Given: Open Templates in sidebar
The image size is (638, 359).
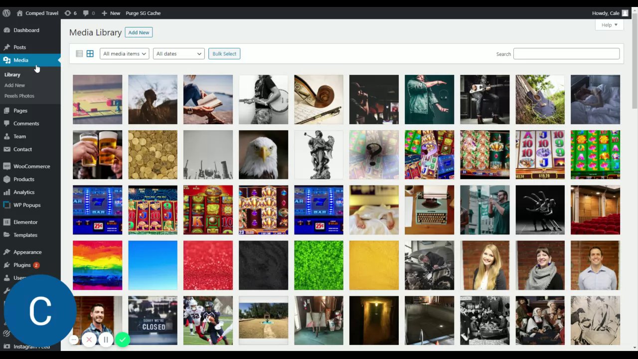Looking at the screenshot, I should (x=30, y=235).
